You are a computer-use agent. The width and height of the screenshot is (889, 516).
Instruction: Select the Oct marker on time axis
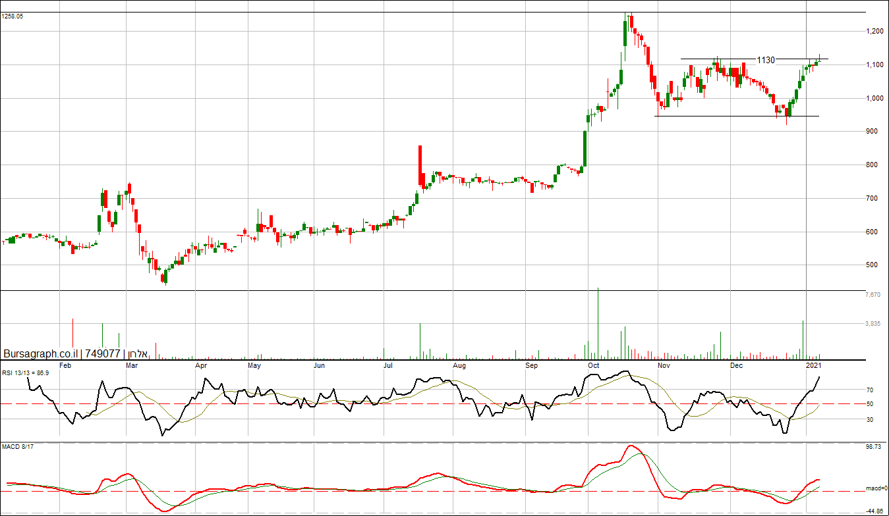click(594, 365)
